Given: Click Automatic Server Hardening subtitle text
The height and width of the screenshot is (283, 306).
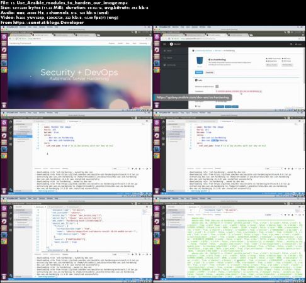Looking at the screenshot, I should (79, 79).
